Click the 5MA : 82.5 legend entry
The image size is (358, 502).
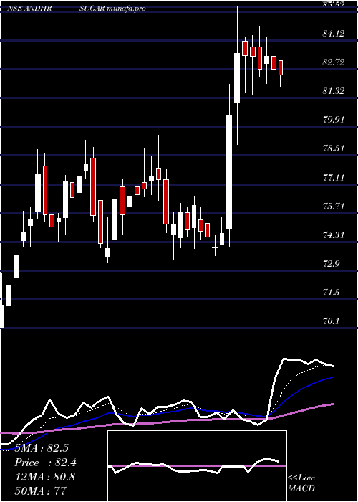[42, 448]
